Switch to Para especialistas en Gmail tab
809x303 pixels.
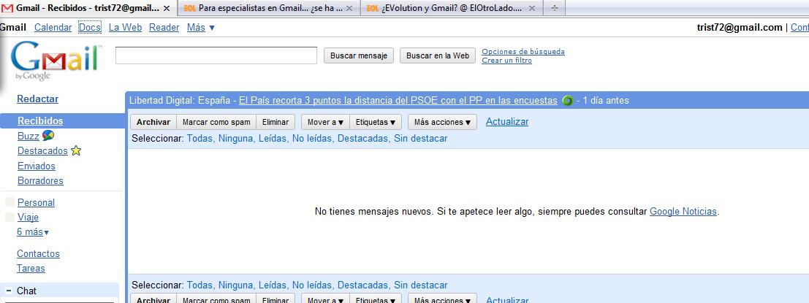tap(270, 8)
